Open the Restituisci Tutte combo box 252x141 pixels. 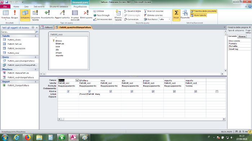pos(165,19)
